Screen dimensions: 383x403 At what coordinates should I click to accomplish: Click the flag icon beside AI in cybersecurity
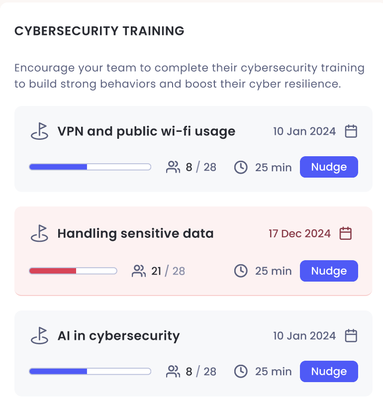(40, 335)
